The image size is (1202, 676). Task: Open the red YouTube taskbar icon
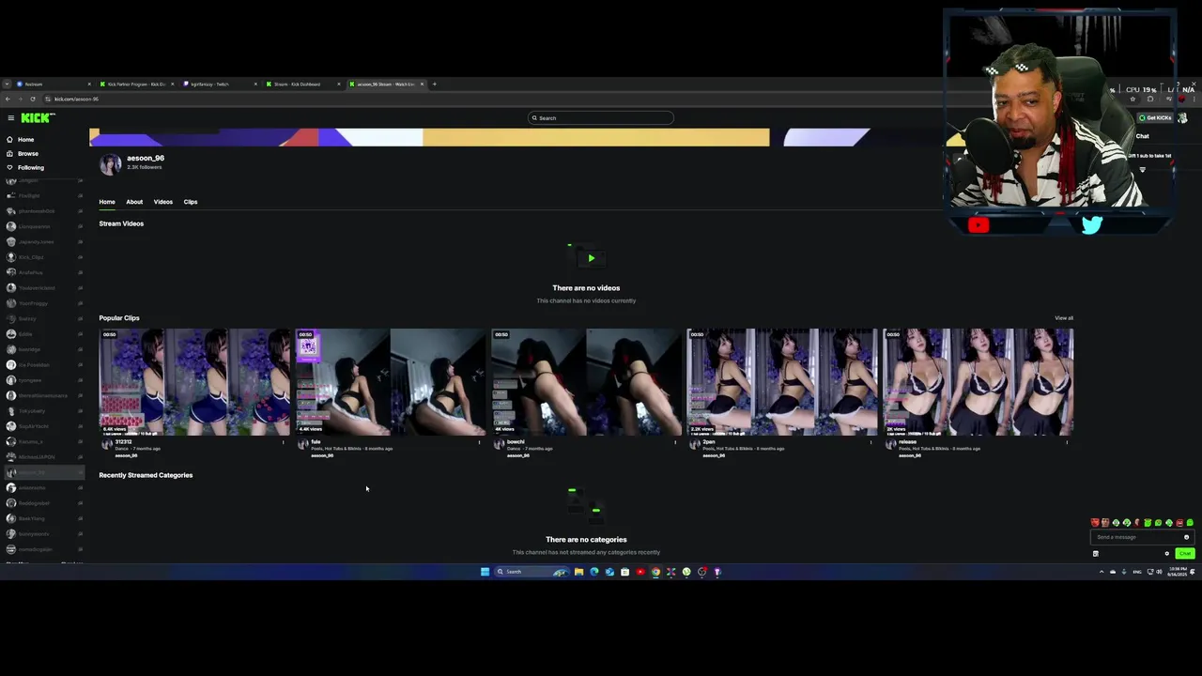[640, 571]
